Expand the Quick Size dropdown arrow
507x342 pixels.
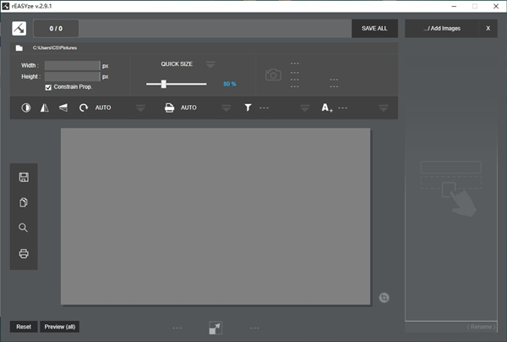(x=210, y=64)
